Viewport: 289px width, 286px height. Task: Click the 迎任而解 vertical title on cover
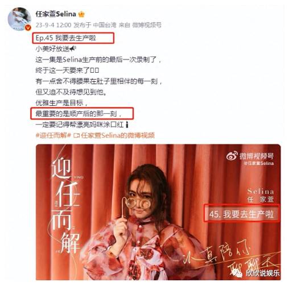66,206
